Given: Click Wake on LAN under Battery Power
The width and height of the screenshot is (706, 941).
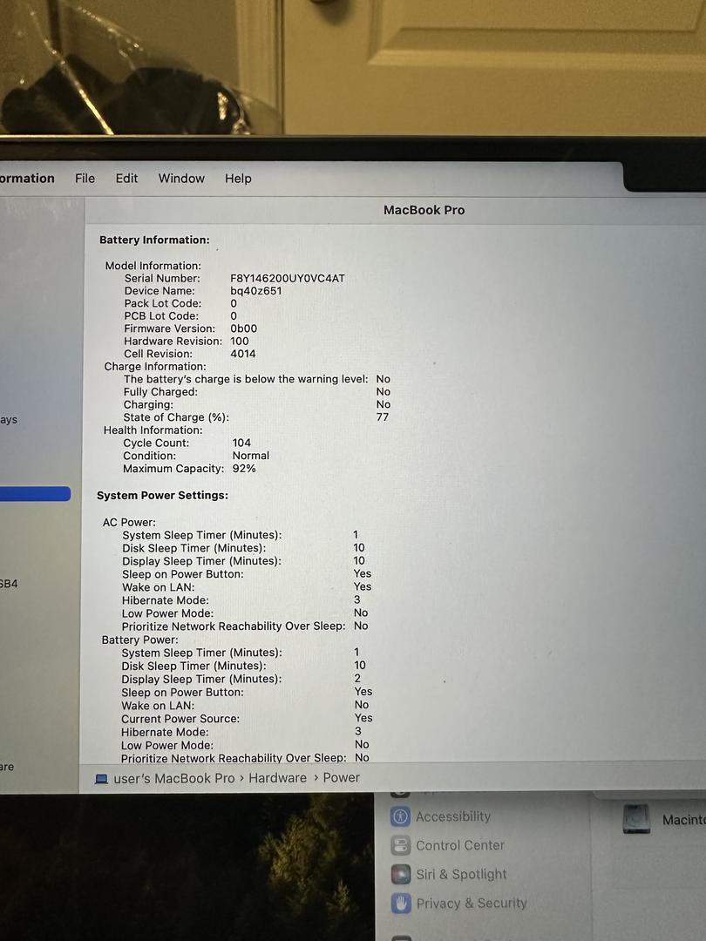Looking at the screenshot, I should pyautogui.click(x=158, y=706).
